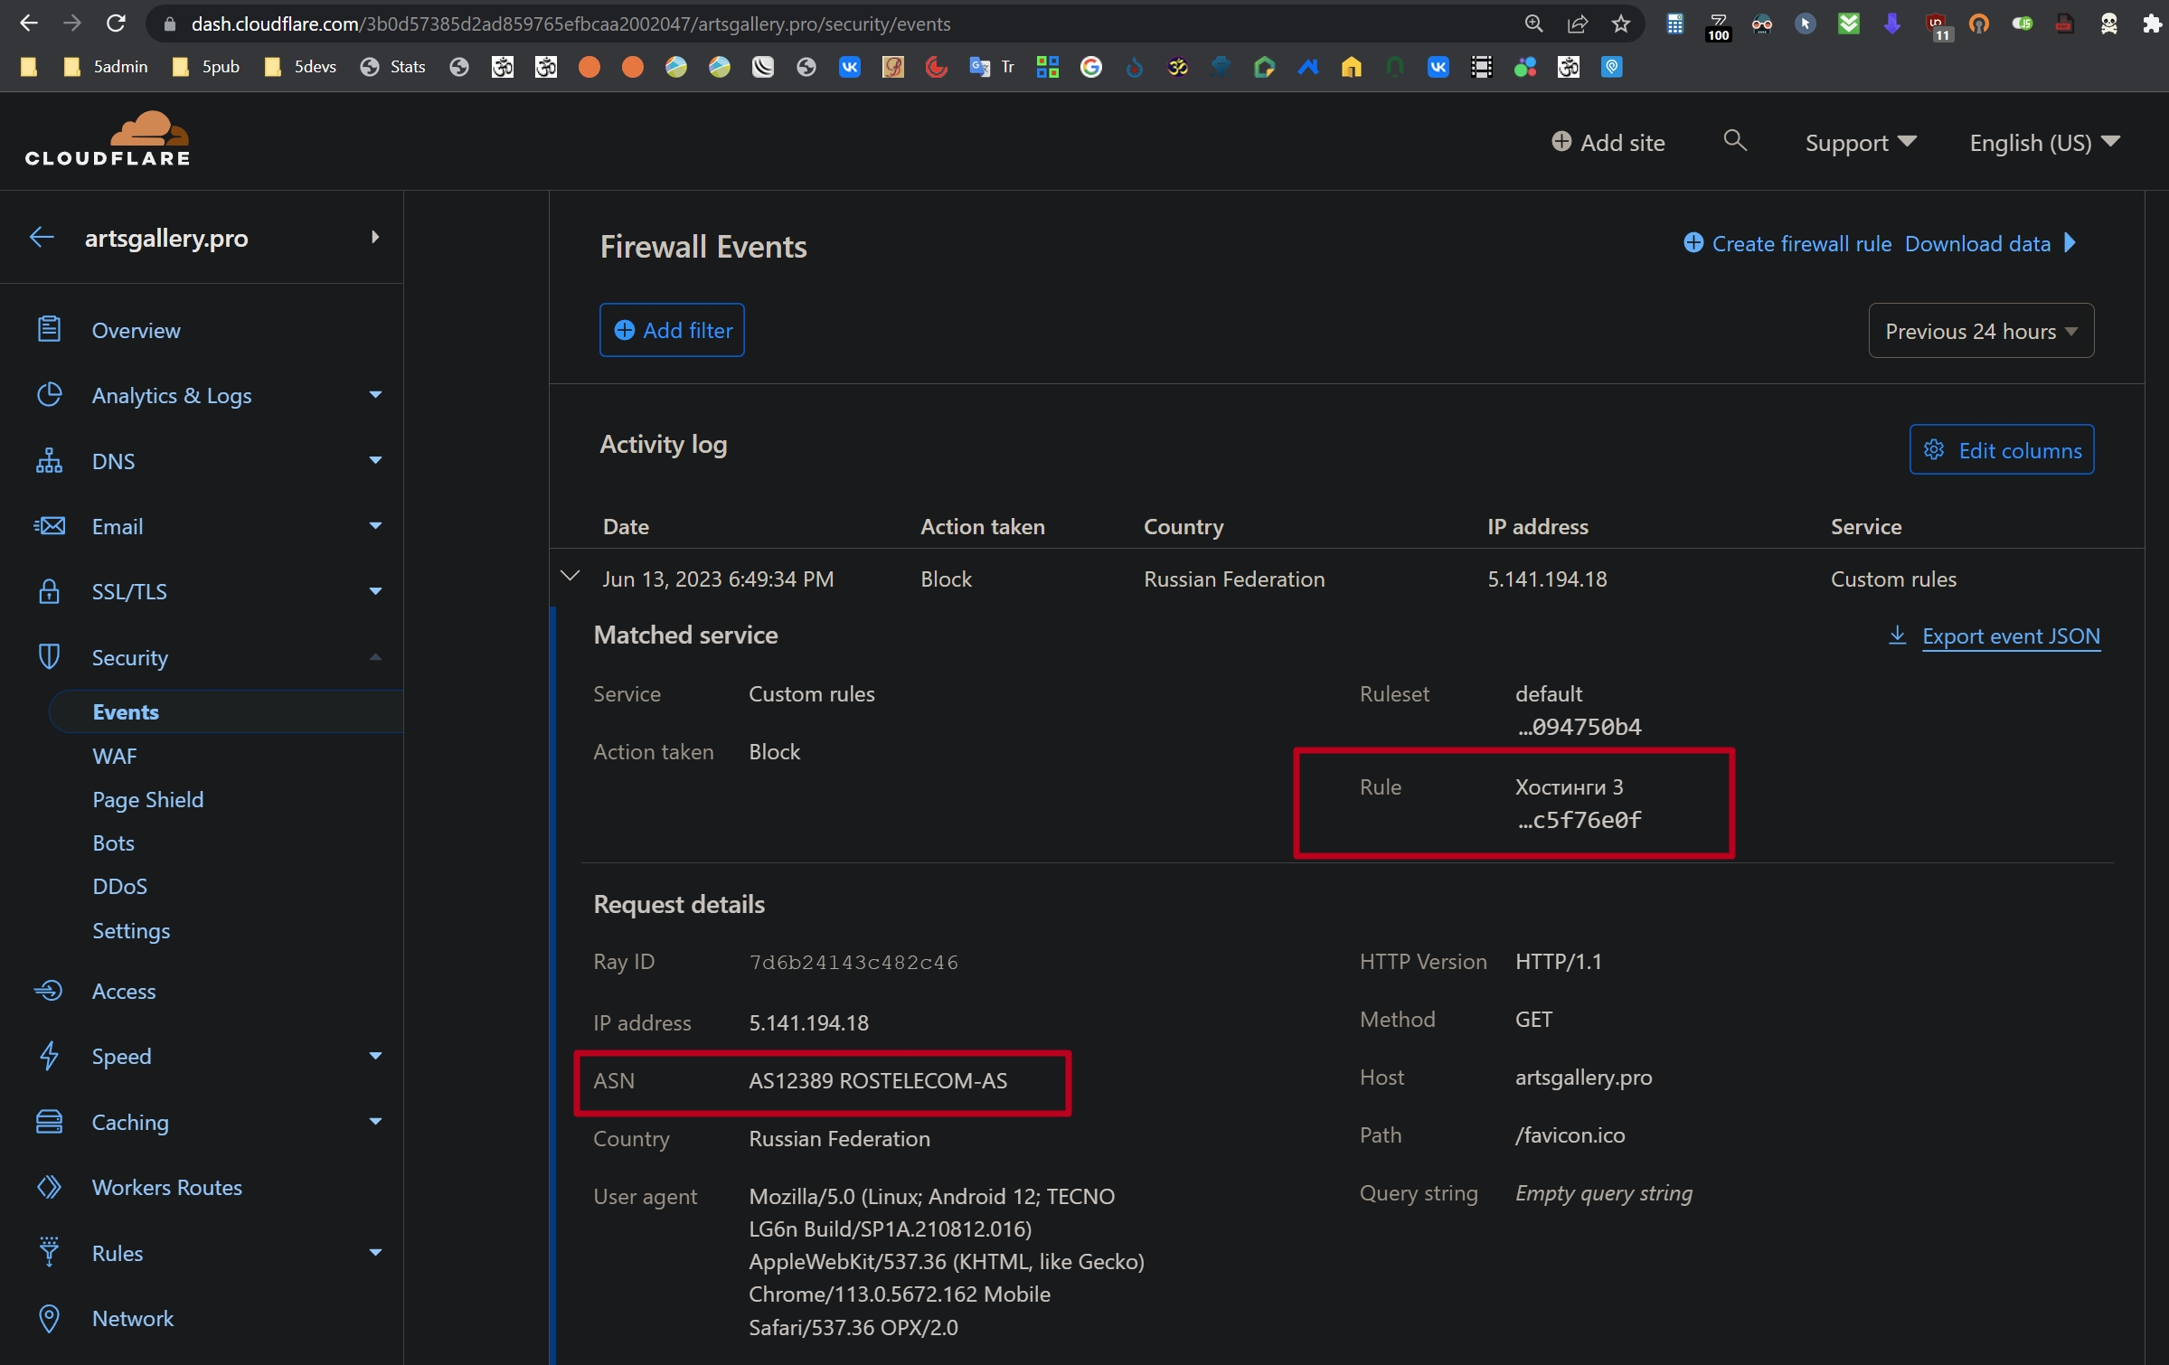
Task: Open the browser zoom magnifier icon
Action: (x=1533, y=24)
